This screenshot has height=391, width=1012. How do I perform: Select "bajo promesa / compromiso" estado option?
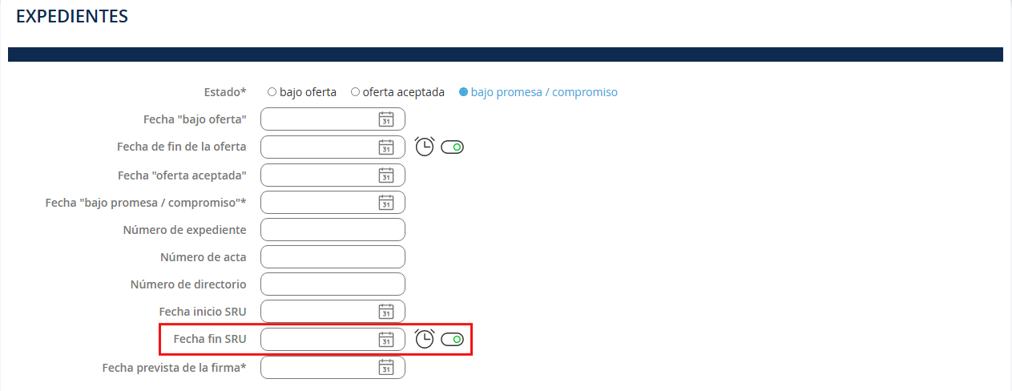[x=463, y=92]
